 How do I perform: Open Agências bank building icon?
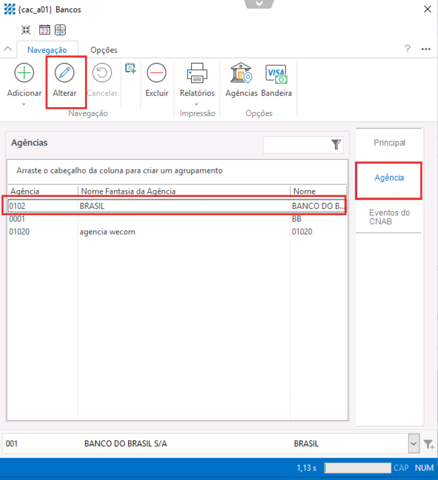[241, 73]
